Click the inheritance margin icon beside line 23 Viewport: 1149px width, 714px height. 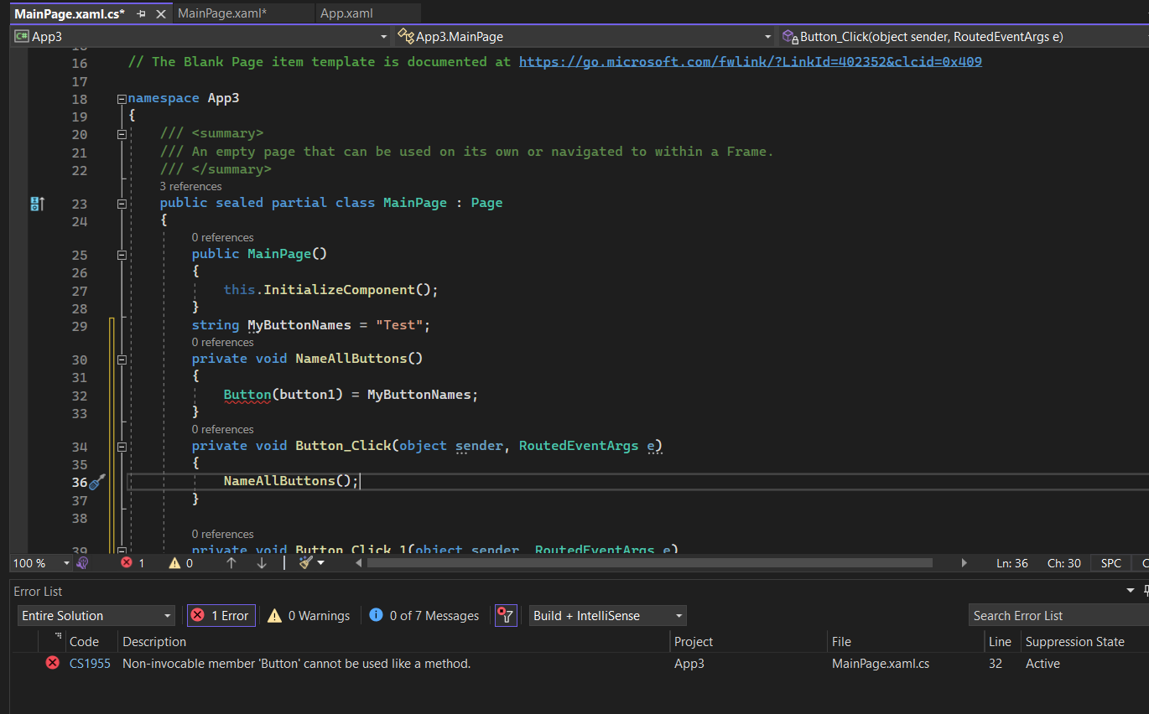(37, 204)
